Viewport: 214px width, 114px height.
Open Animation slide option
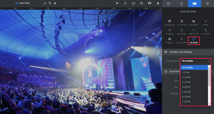pyautogui.click(x=194, y=23)
